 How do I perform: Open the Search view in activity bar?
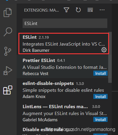pyautogui.click(x=8, y=32)
